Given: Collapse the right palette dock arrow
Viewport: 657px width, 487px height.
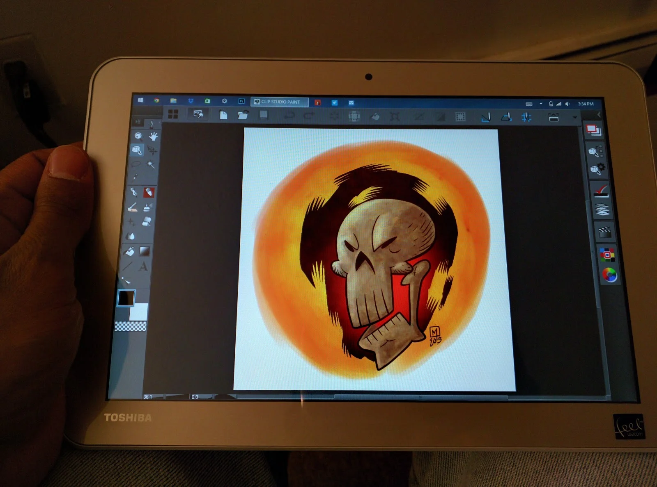Looking at the screenshot, I should [x=598, y=115].
